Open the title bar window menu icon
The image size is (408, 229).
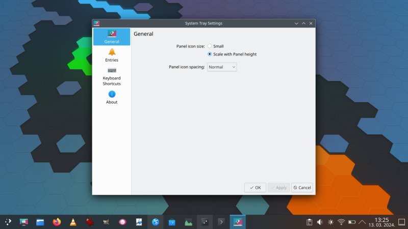click(x=96, y=23)
